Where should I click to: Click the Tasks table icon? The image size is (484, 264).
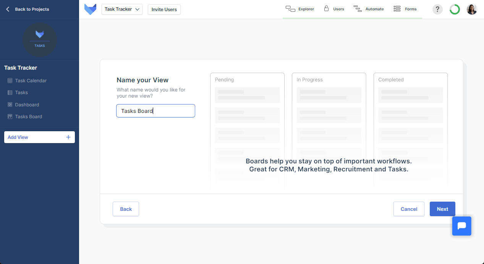[x=10, y=93]
